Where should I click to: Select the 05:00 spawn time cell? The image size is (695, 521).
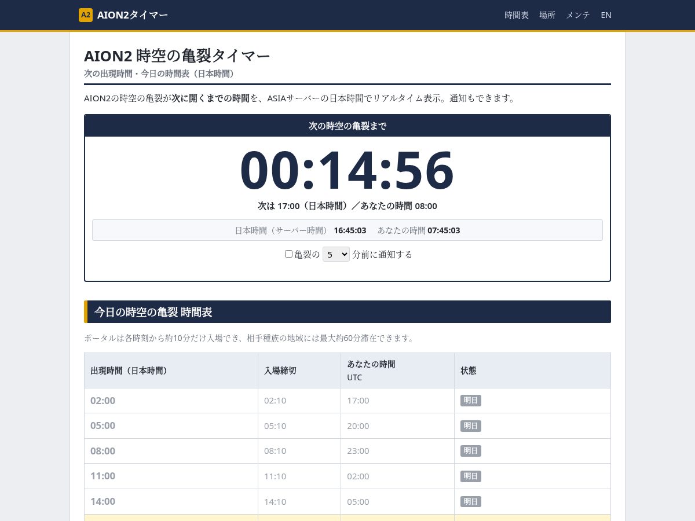[x=171, y=425]
